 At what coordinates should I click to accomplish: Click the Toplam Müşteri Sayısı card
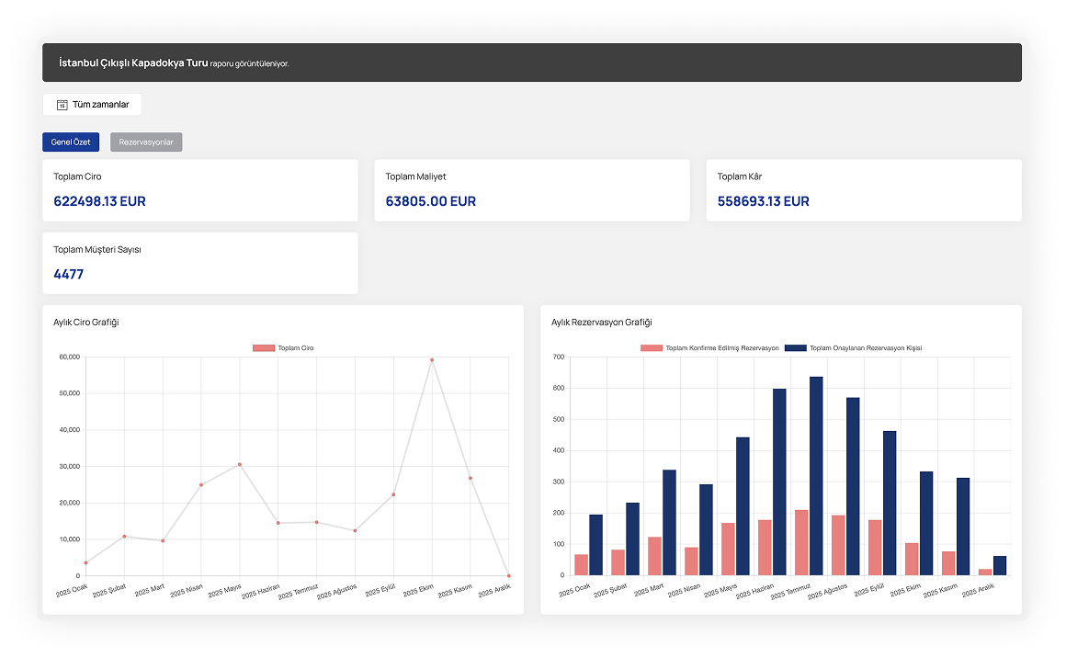pyautogui.click(x=199, y=263)
